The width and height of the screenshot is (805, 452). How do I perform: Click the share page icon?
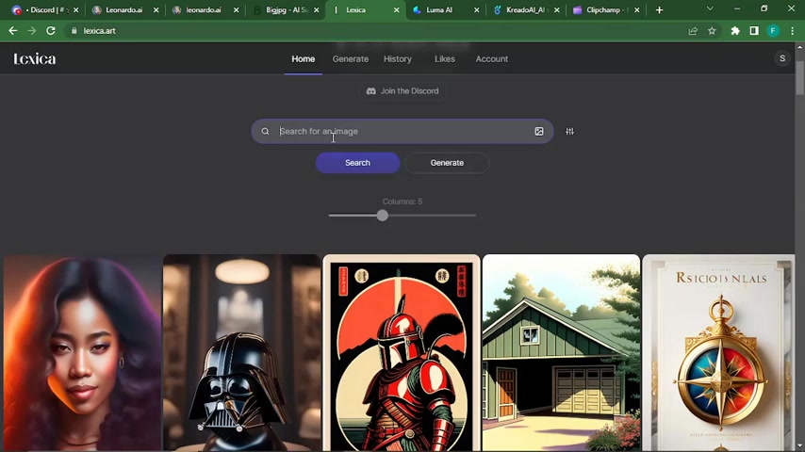pos(693,31)
